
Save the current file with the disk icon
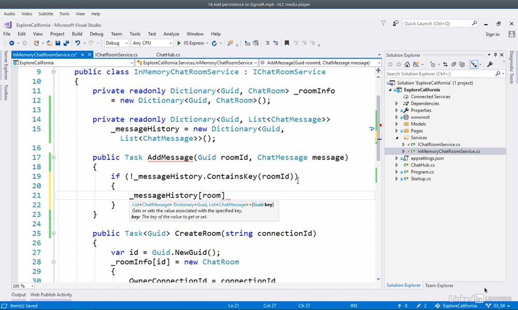(x=58, y=43)
